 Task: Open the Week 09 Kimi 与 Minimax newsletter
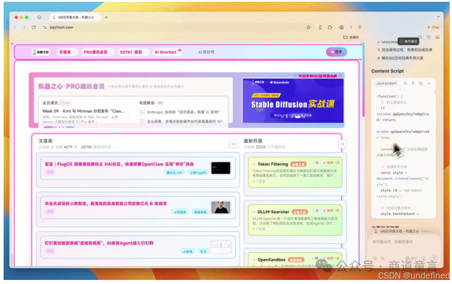[84, 111]
